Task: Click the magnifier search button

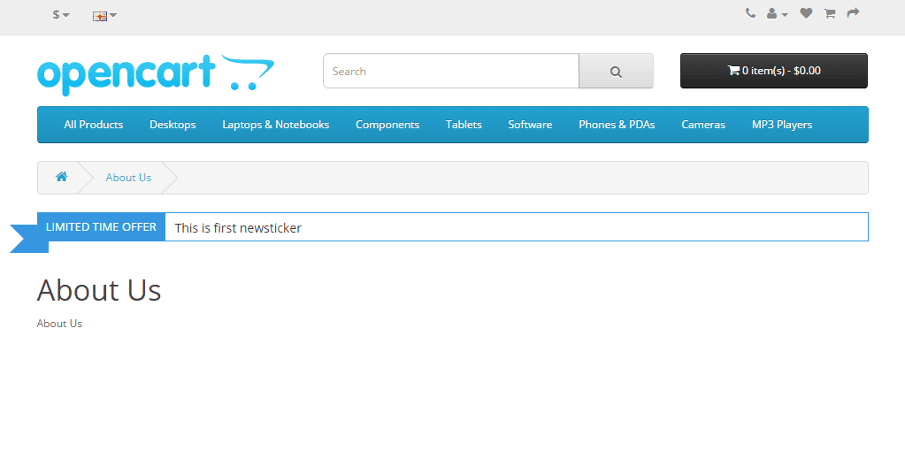Action: click(x=616, y=71)
